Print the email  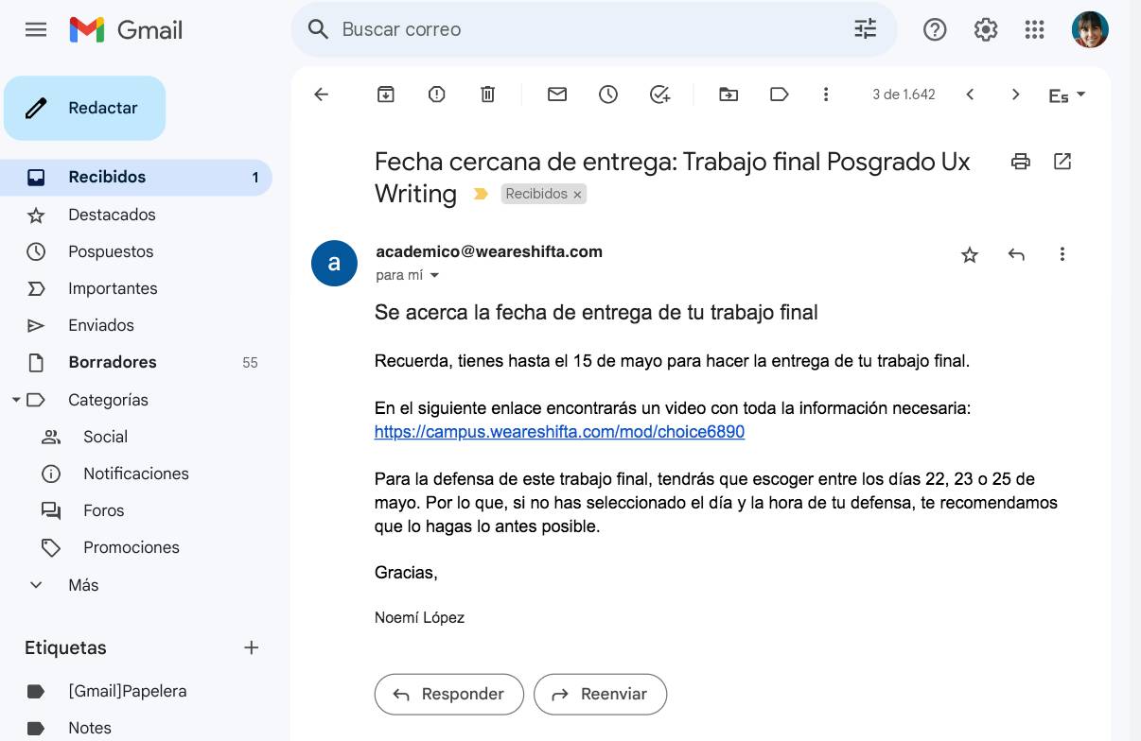(x=1021, y=161)
